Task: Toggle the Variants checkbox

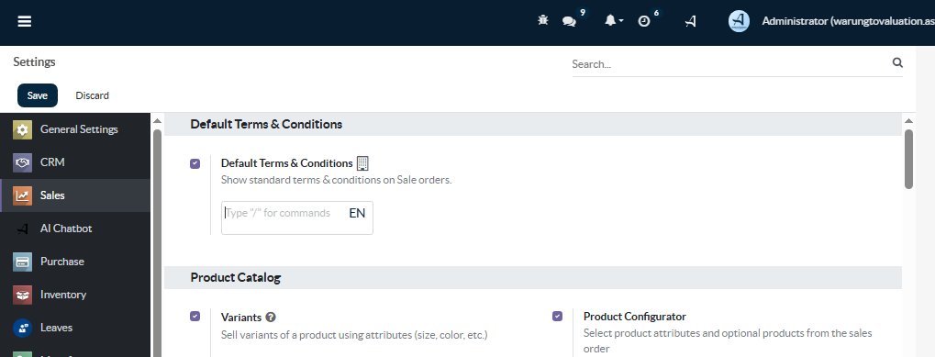Action: 195,317
